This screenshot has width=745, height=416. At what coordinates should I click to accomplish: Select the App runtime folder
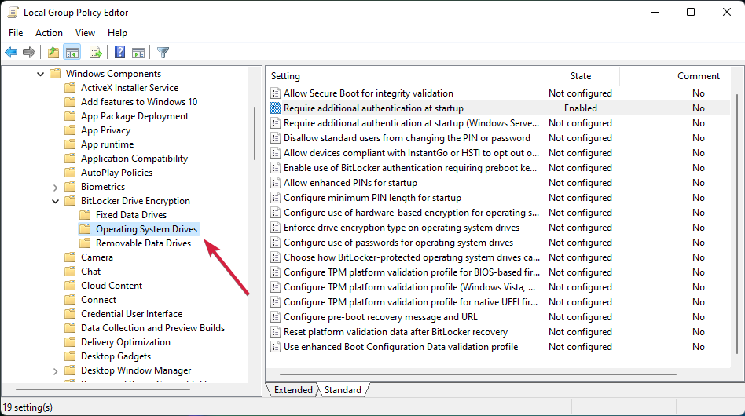(x=108, y=144)
